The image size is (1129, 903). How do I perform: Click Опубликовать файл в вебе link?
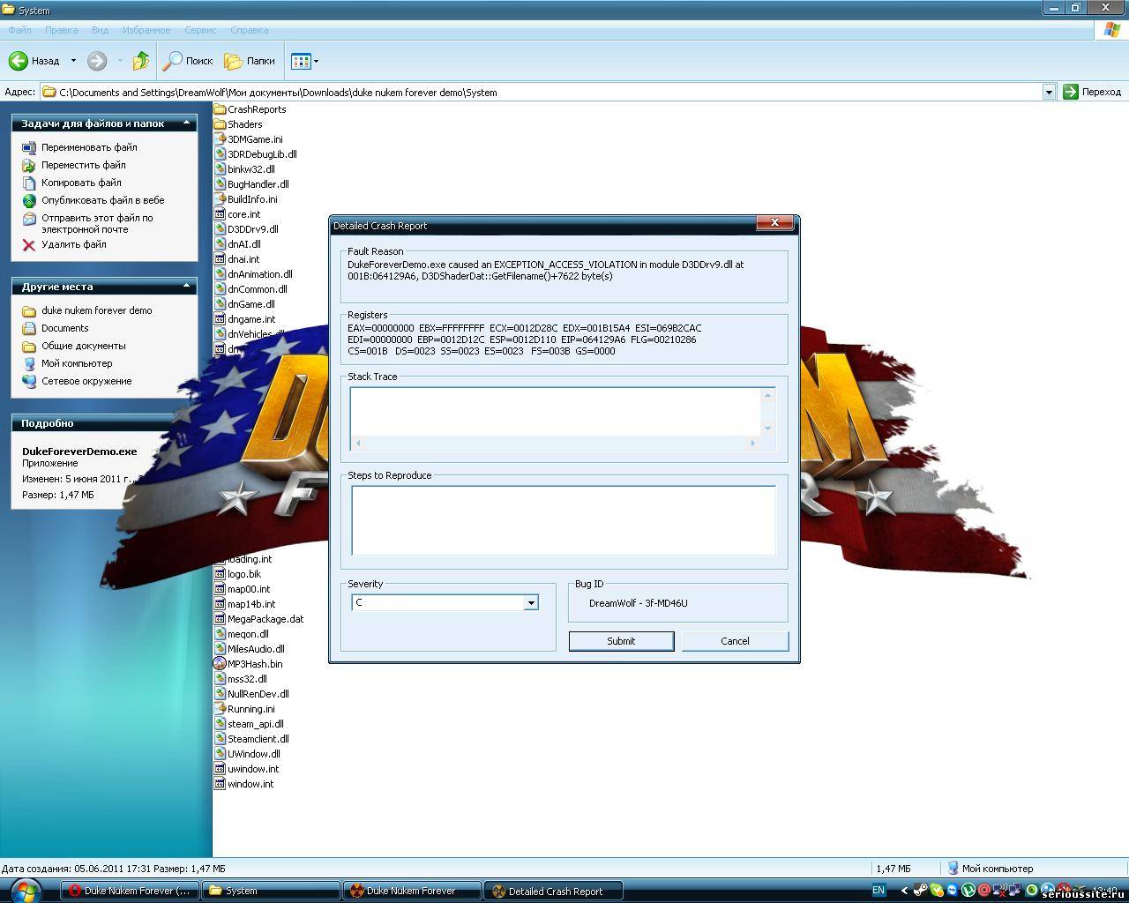pyautogui.click(x=102, y=200)
